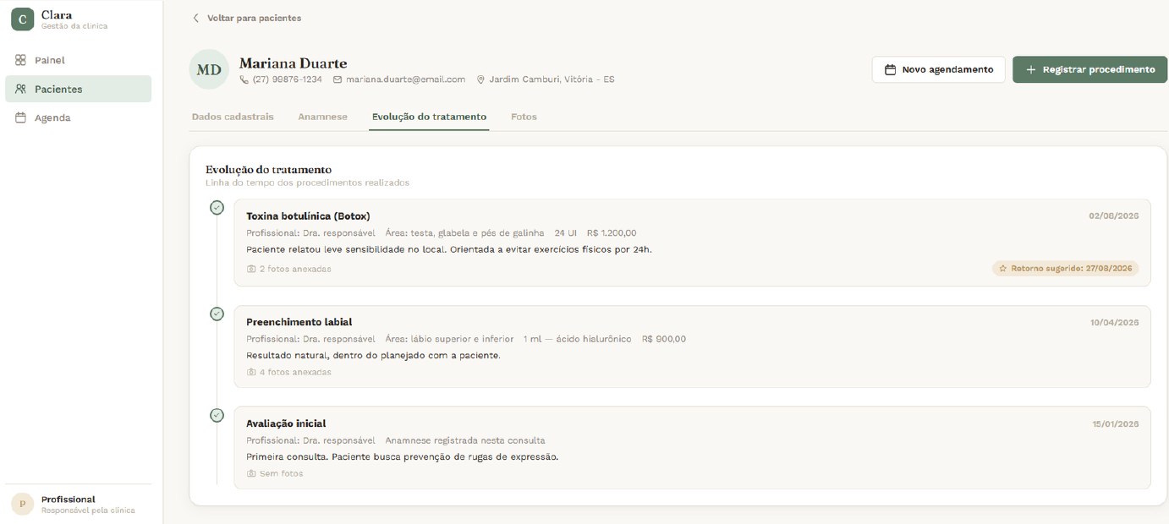Open the Fotos tab
Viewport: 1169px width, 524px height.
pos(524,117)
